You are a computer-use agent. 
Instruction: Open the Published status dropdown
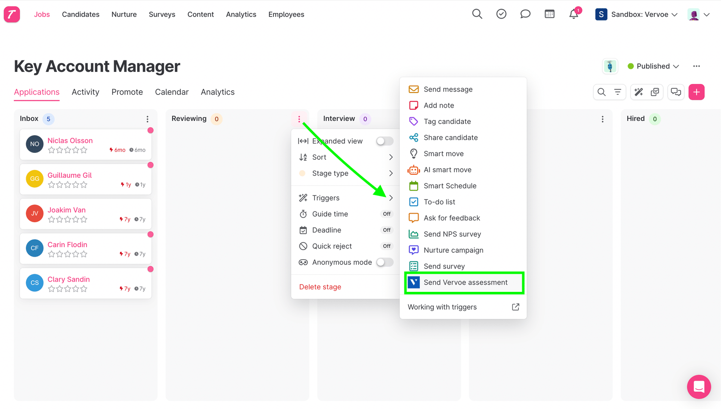(653, 66)
